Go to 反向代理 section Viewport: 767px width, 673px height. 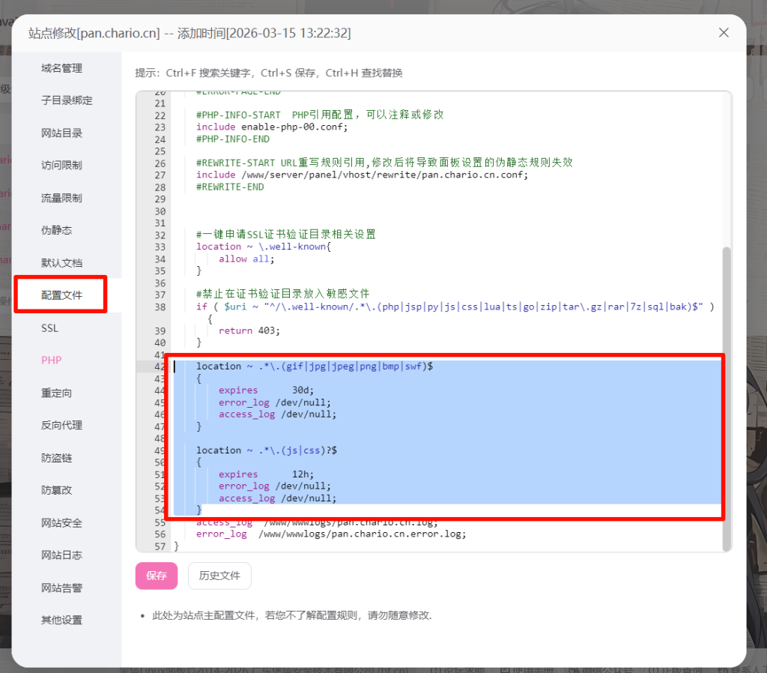(61, 426)
